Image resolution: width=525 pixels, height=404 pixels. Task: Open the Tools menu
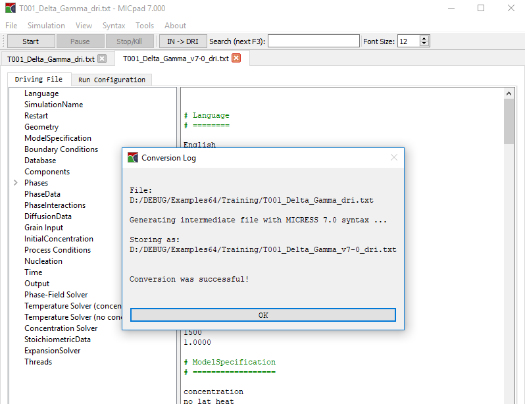[145, 26]
